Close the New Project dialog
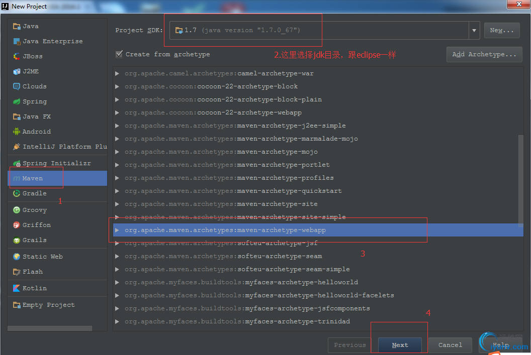Screen dimensions: 531x355 pos(518,4)
